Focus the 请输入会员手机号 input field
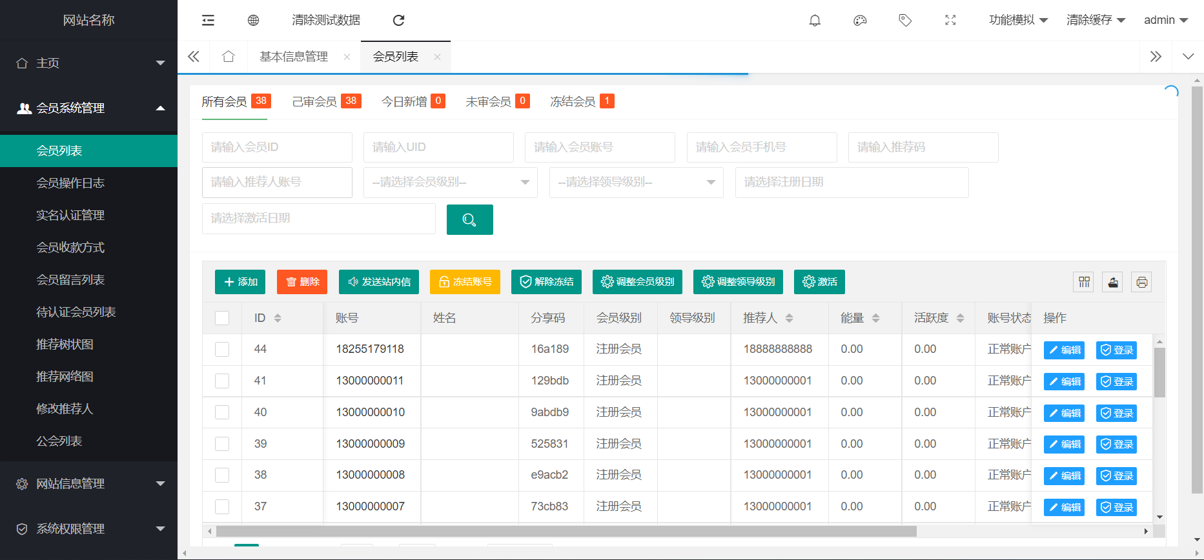The image size is (1204, 560). (x=762, y=147)
